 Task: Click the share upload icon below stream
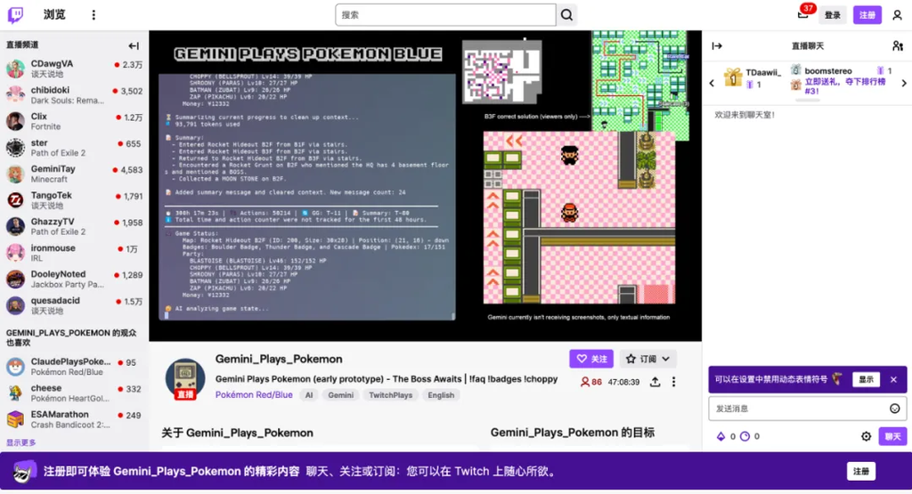tap(655, 382)
